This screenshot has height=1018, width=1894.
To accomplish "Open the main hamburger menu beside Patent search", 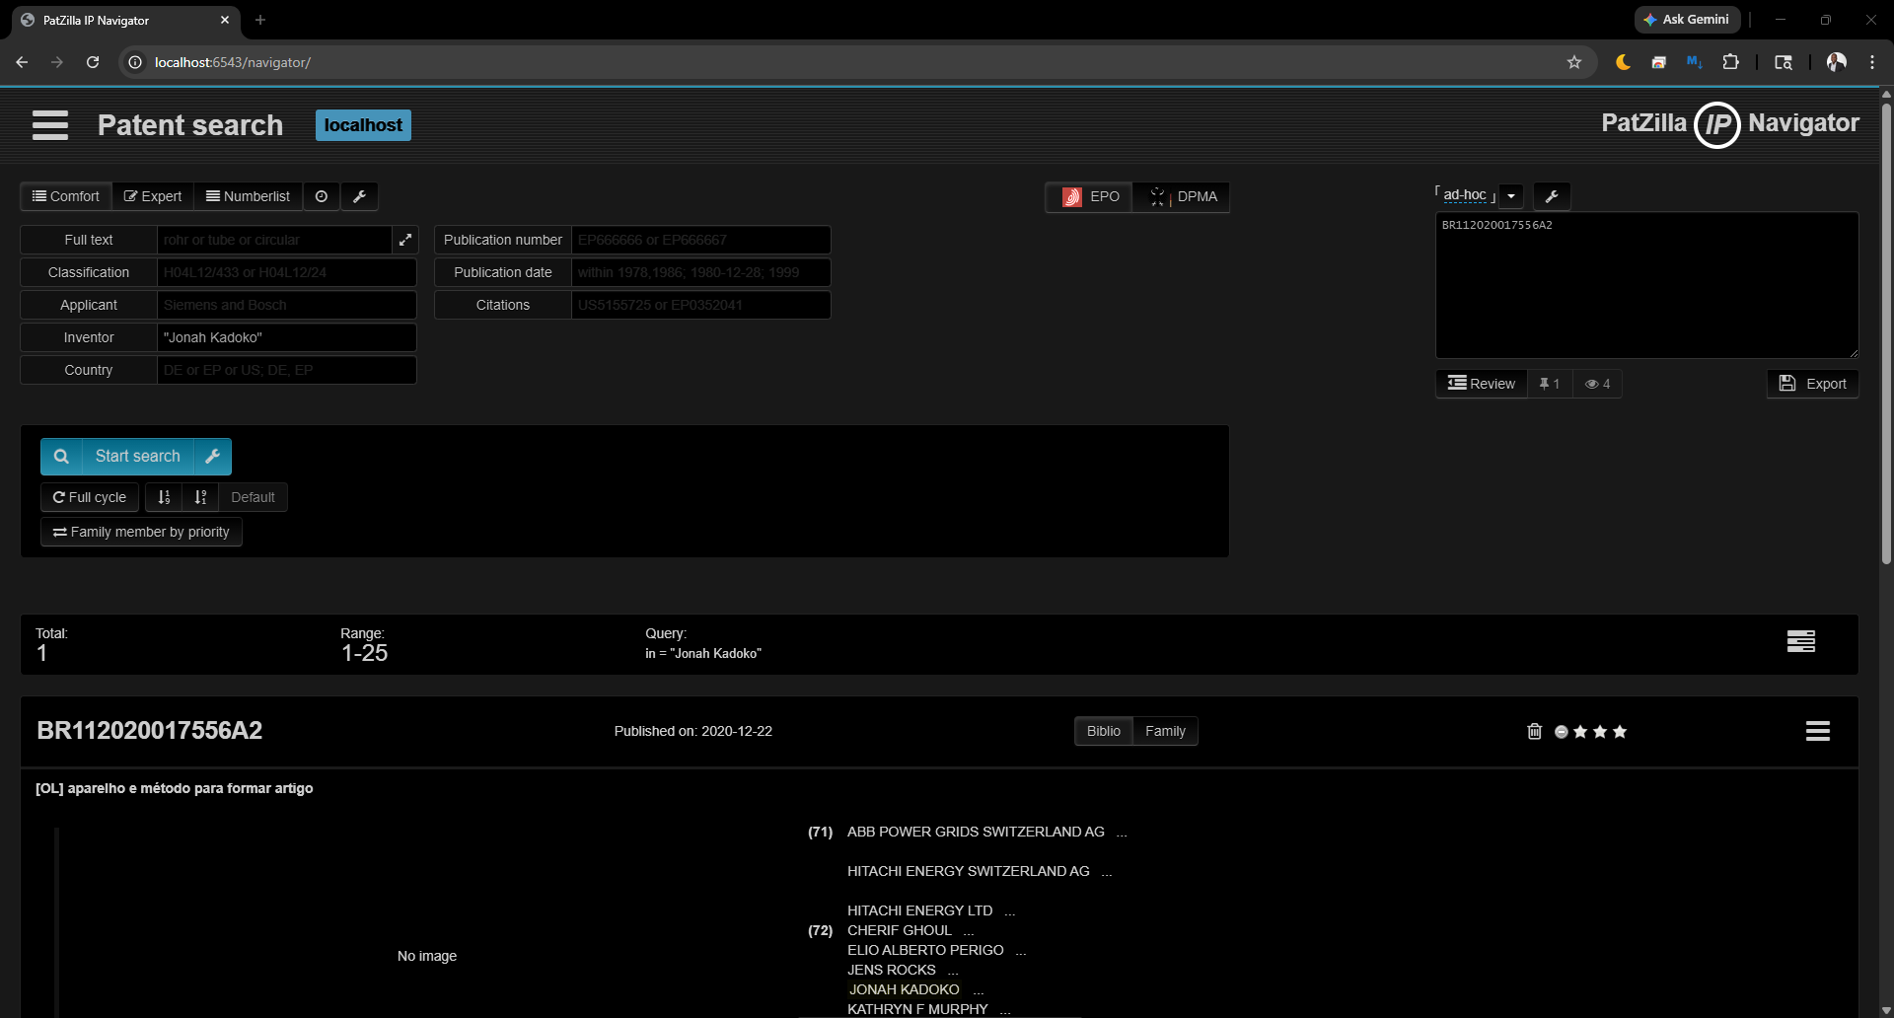I will [50, 125].
